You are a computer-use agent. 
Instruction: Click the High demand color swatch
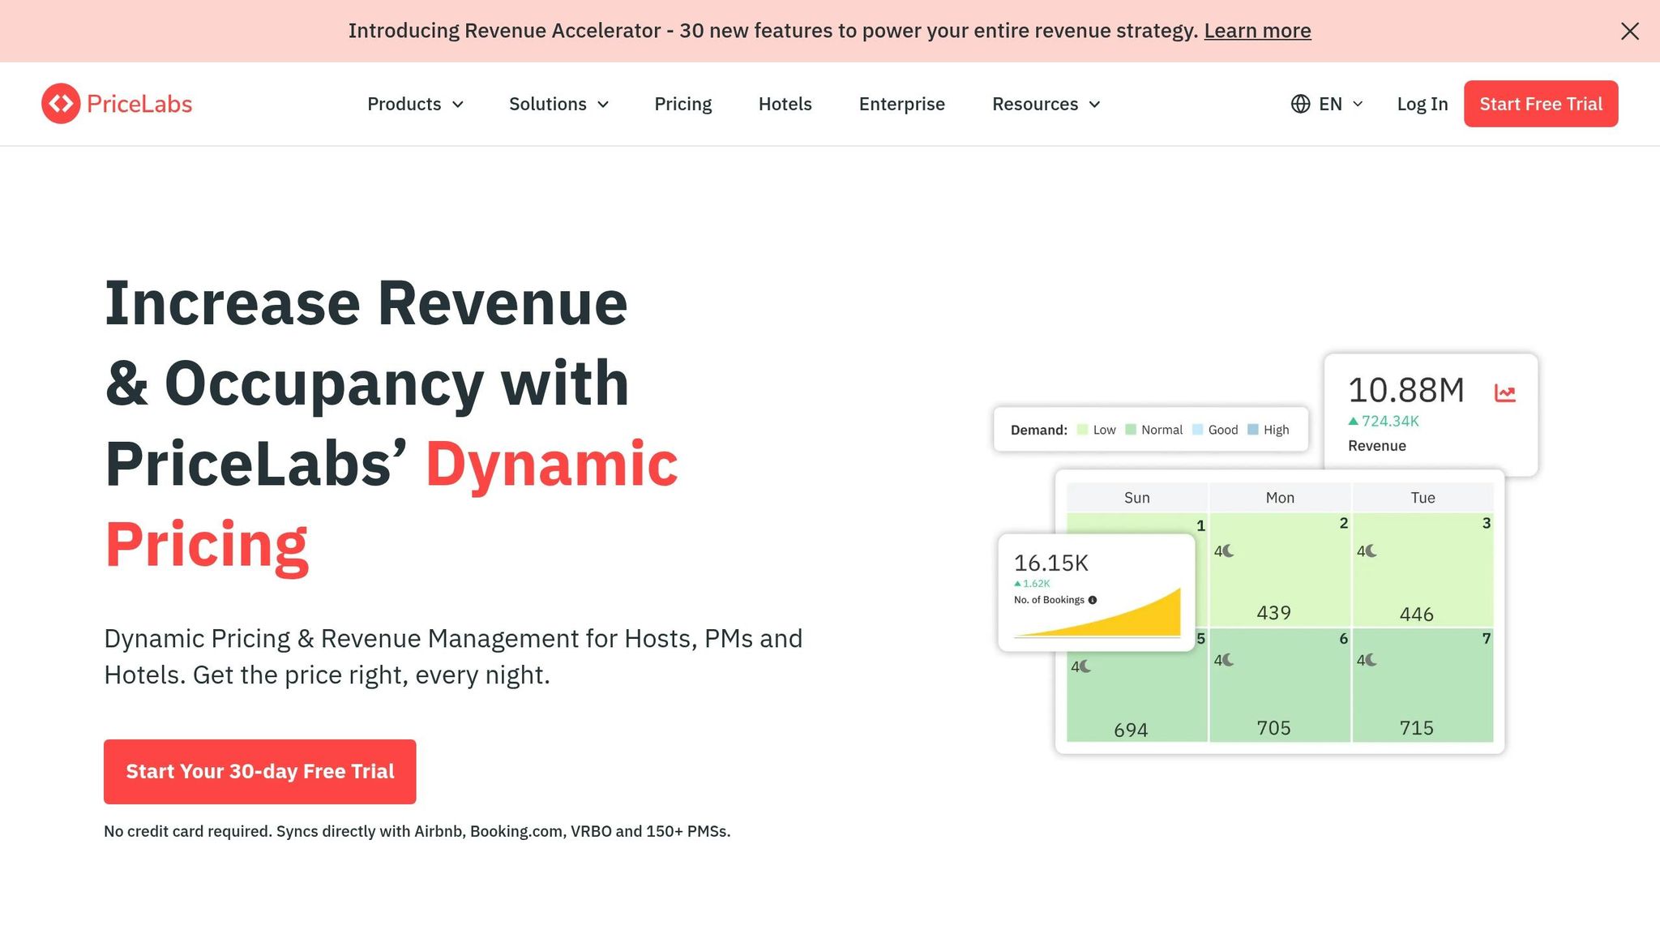(1253, 430)
